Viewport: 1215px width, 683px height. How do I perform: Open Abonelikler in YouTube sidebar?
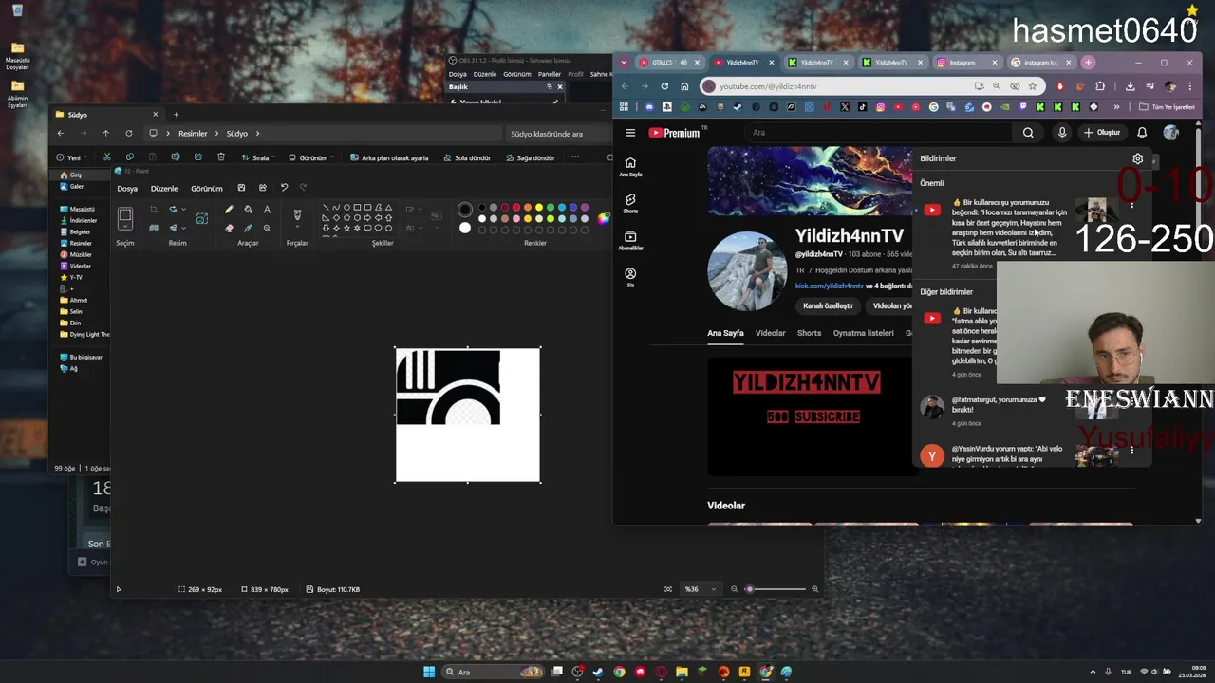tap(630, 240)
